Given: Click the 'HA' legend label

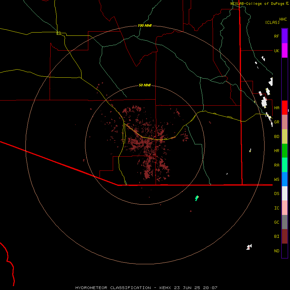Looking at the screenshot, I should (x=276, y=108).
